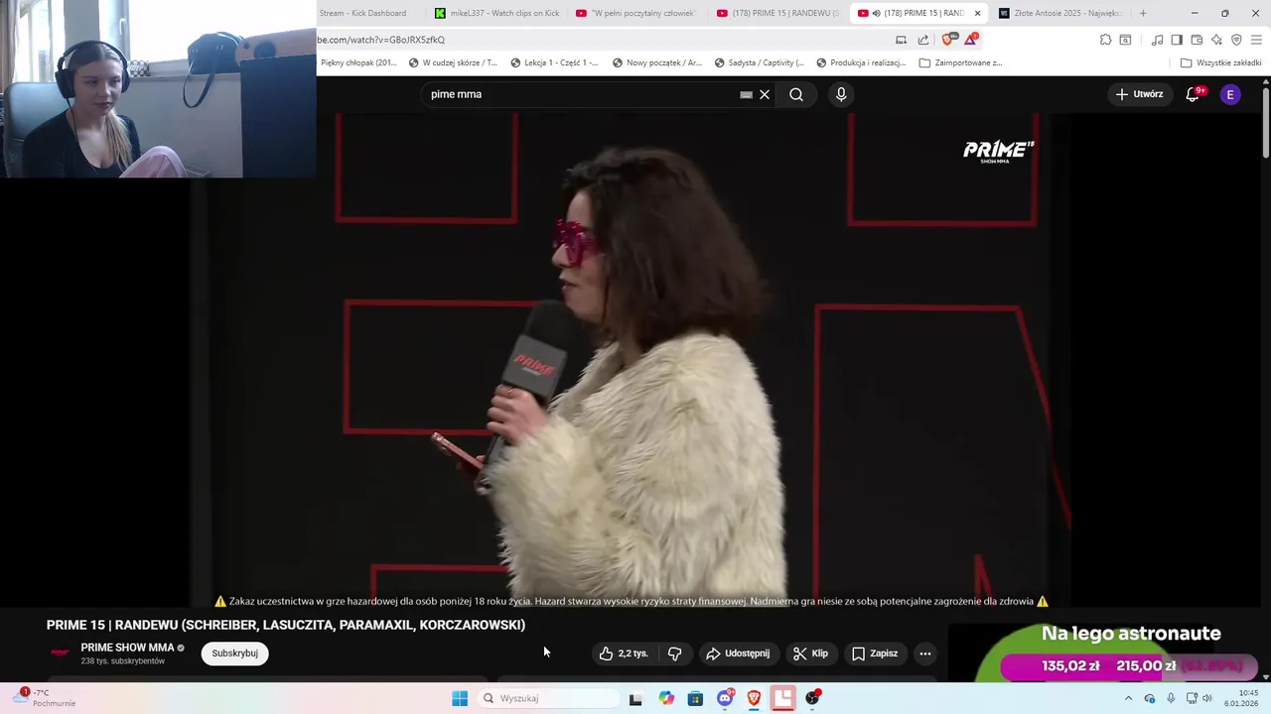Viewport: 1271px width, 714px height.
Task: Click the share page icon in address bar
Action: pyautogui.click(x=923, y=40)
